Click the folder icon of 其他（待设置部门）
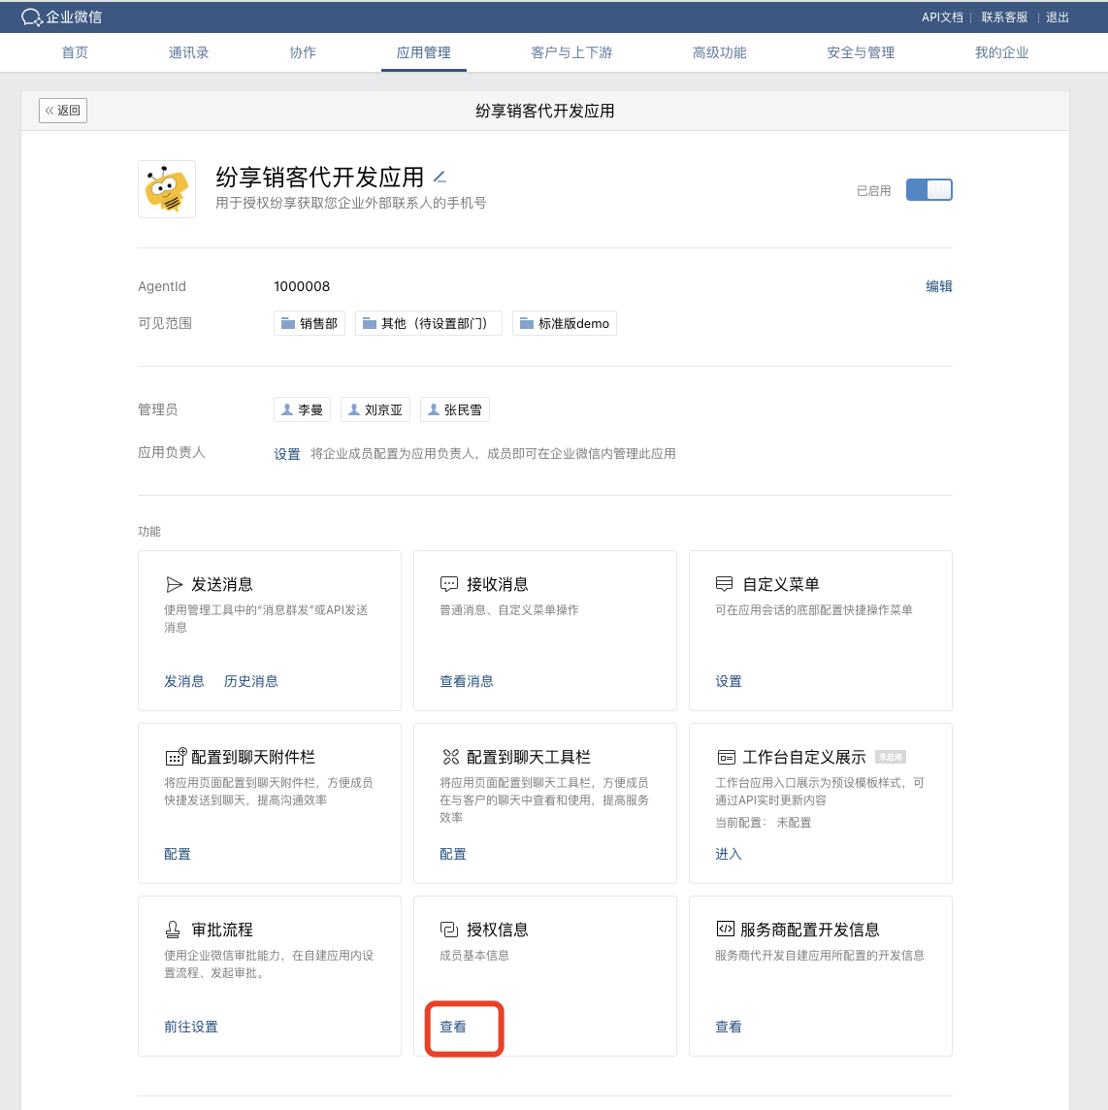 [x=369, y=323]
